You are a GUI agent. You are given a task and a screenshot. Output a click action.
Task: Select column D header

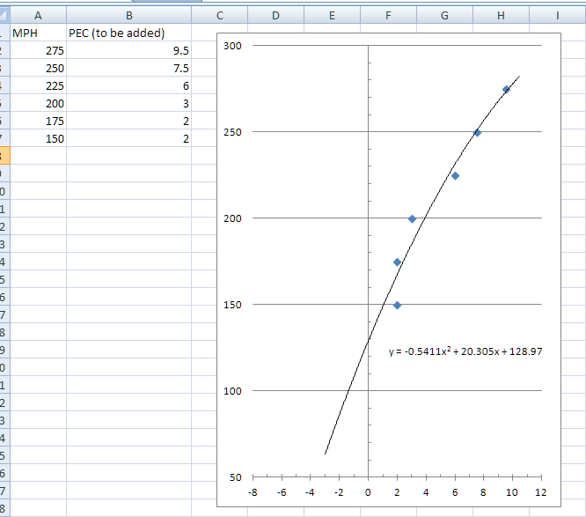click(275, 15)
